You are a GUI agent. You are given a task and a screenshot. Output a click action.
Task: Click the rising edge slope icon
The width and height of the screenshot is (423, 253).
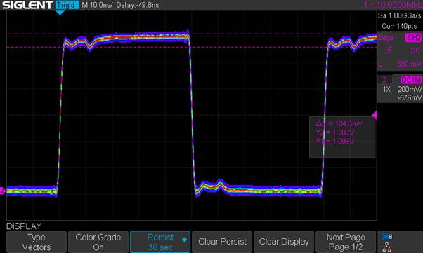pyautogui.click(x=389, y=50)
